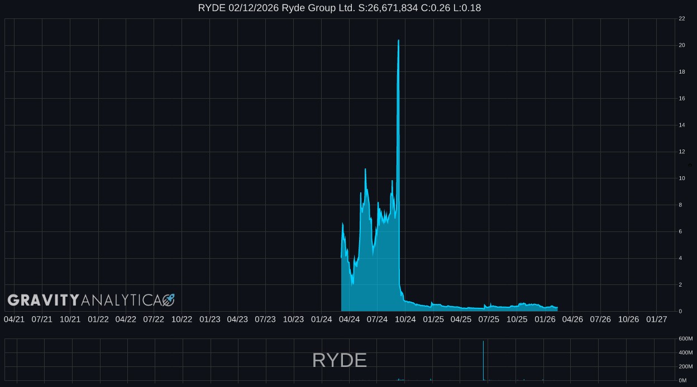
Task: Click the 20 price level on y-axis
Action: [681, 45]
